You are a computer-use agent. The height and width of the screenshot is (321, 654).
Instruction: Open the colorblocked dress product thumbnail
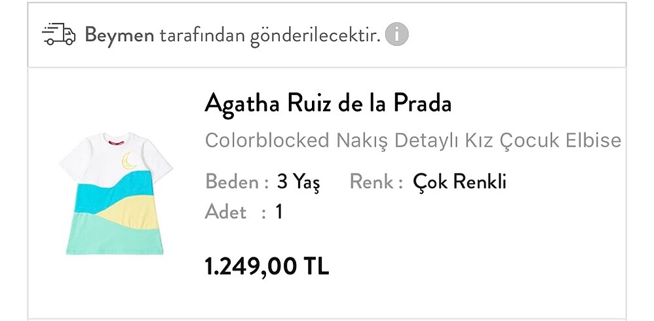click(115, 193)
